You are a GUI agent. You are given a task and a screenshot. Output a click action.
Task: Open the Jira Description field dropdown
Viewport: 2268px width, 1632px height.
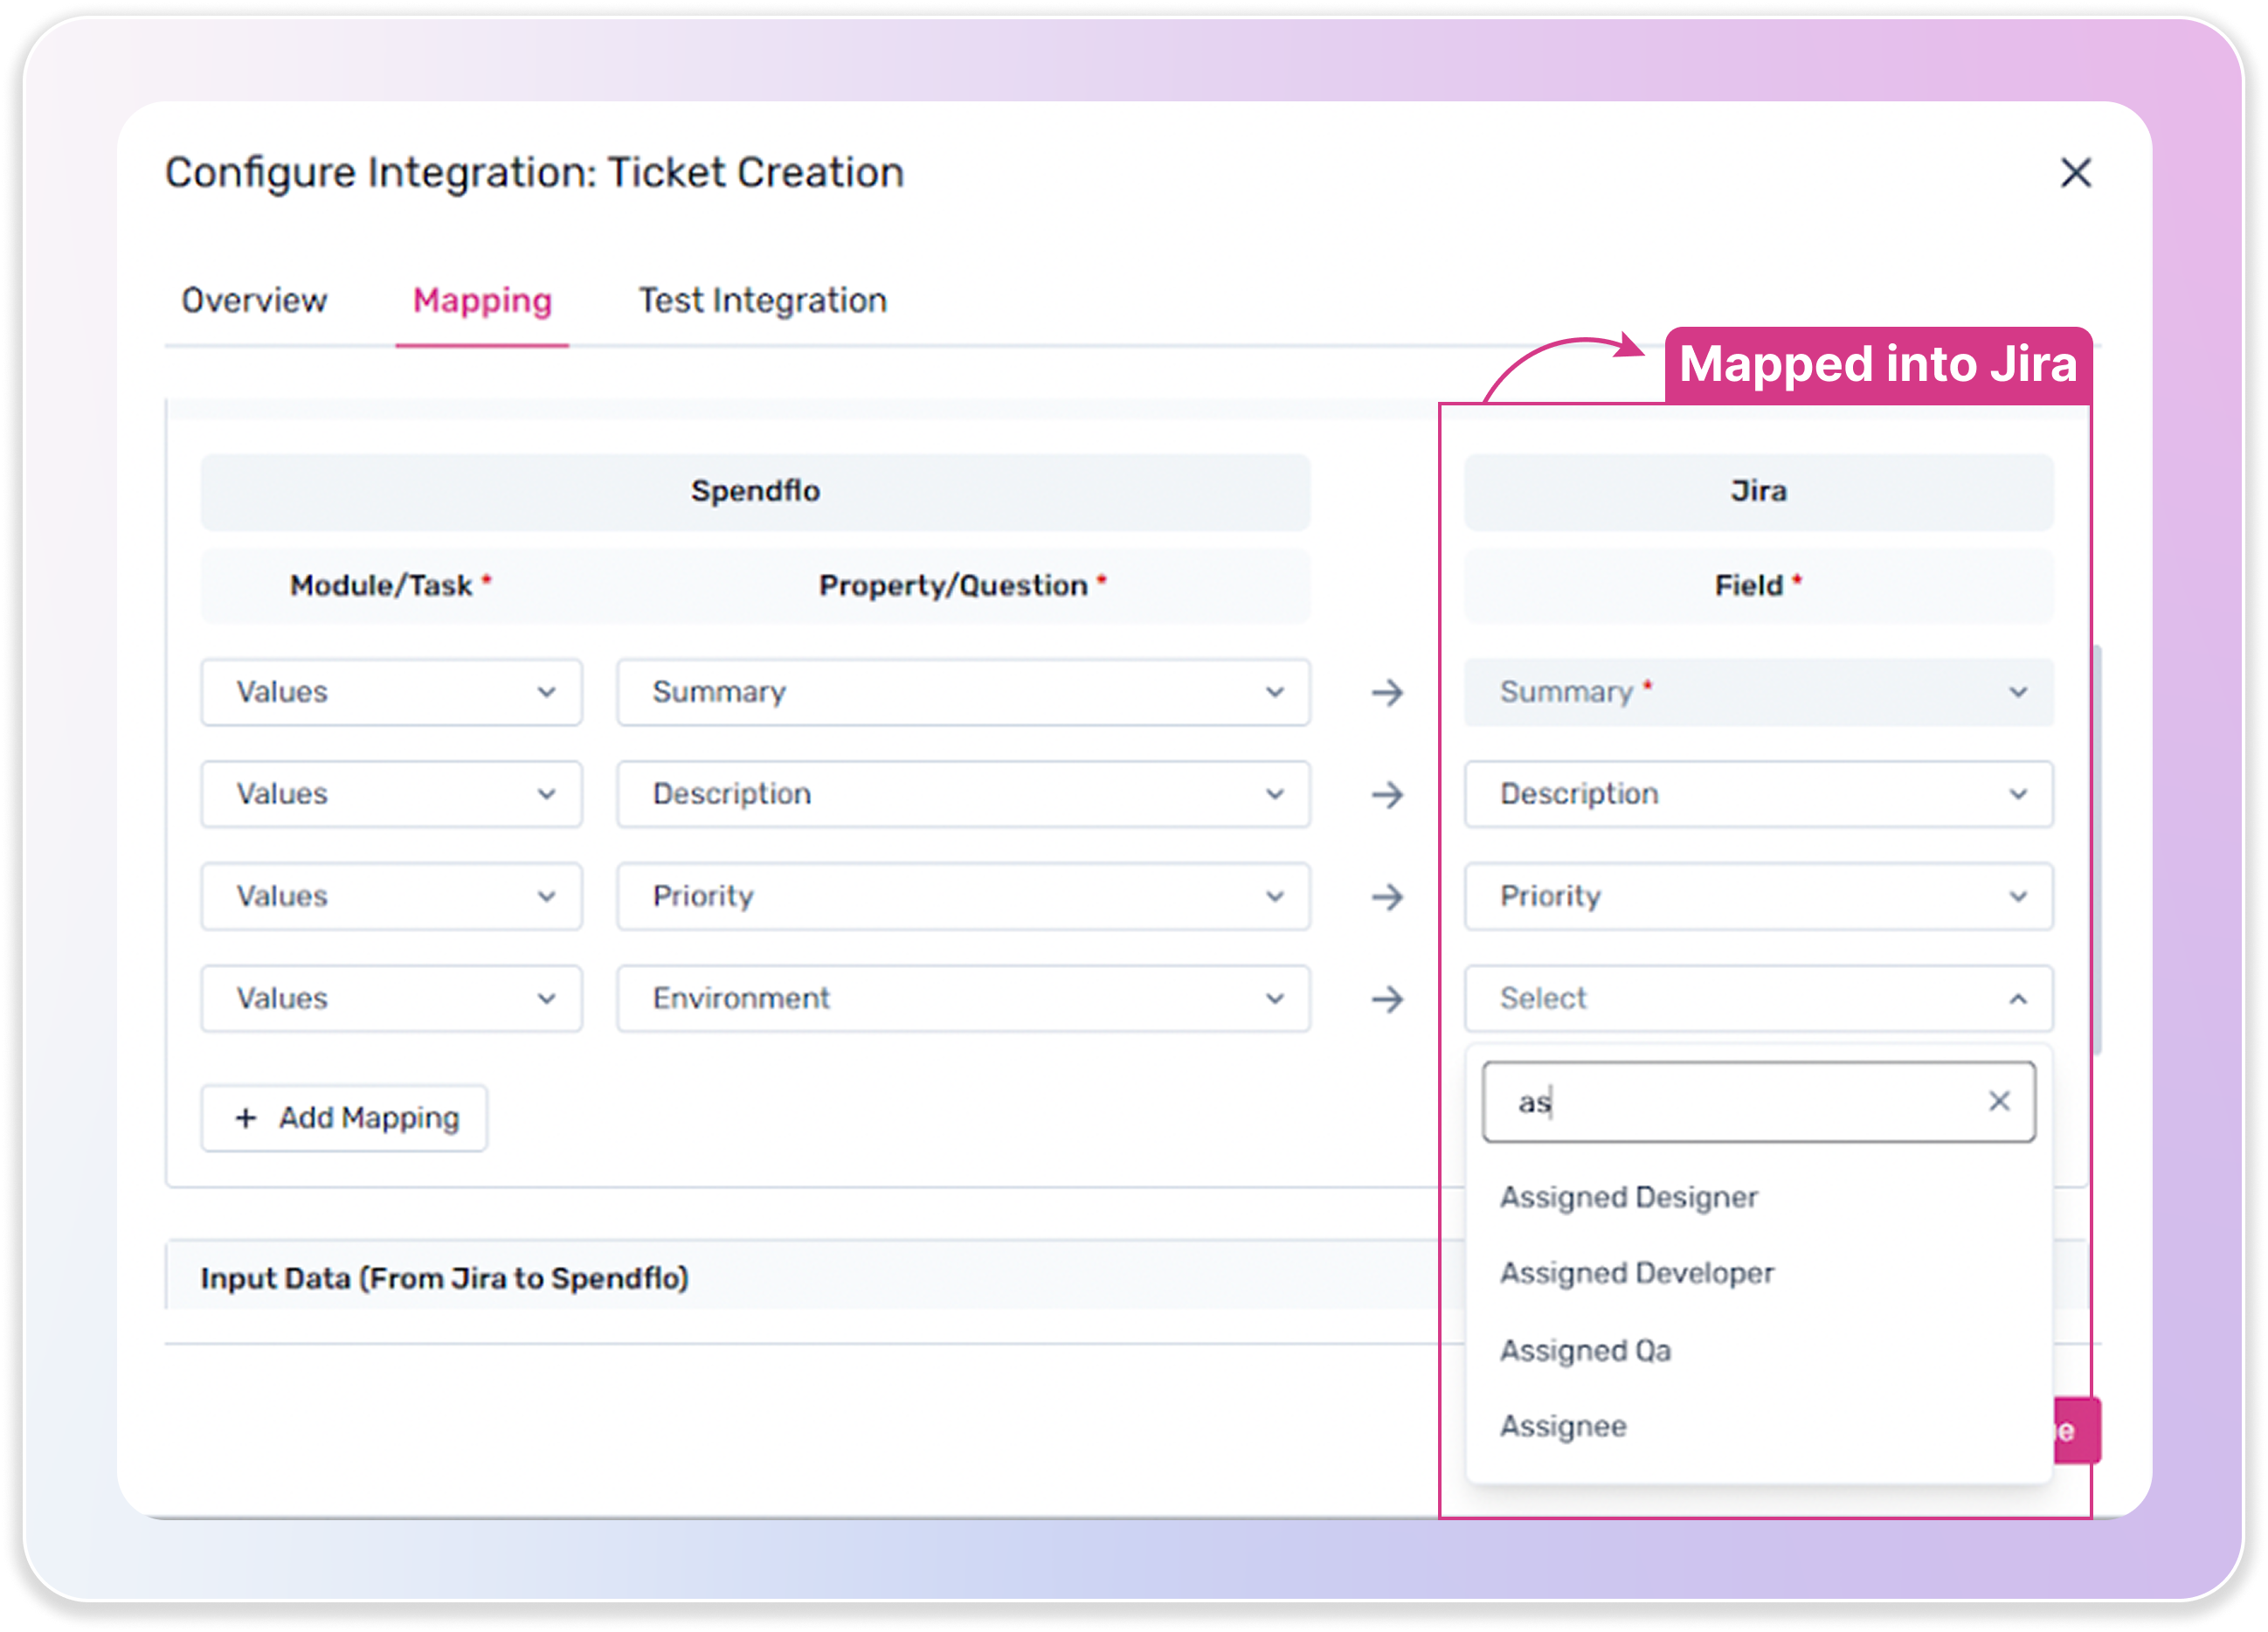pyautogui.click(x=1758, y=794)
